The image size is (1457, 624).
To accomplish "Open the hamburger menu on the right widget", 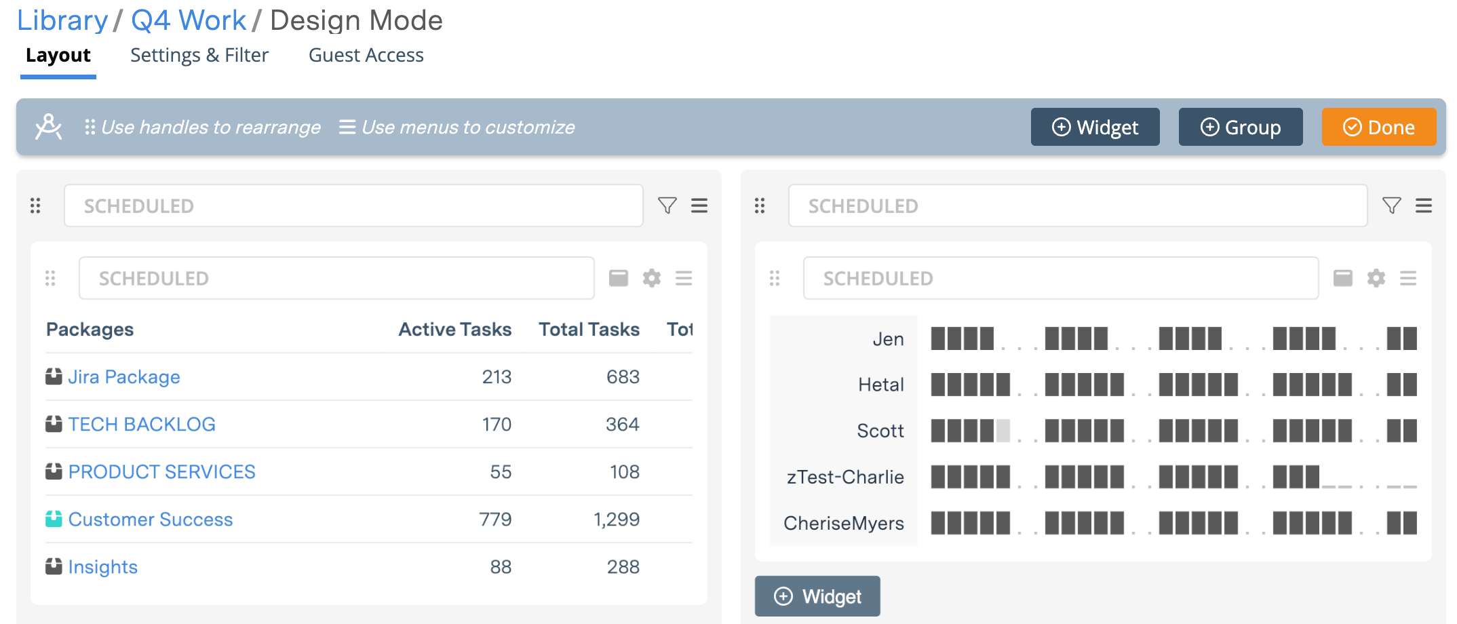I will pyautogui.click(x=1424, y=206).
